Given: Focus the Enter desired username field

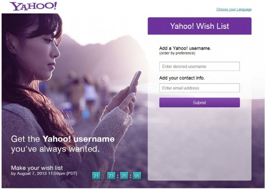Looking at the screenshot, I should point(199,66).
